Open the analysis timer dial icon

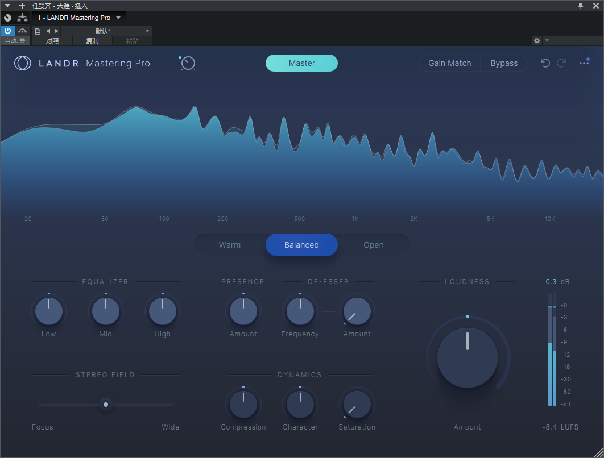coord(188,63)
